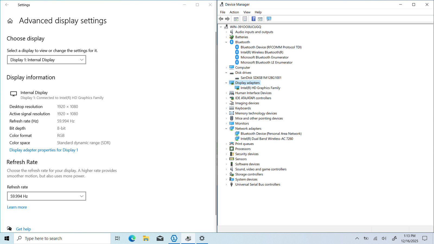Select the Mice and other pointing devices icon
The image size is (434, 244).
click(232, 118)
